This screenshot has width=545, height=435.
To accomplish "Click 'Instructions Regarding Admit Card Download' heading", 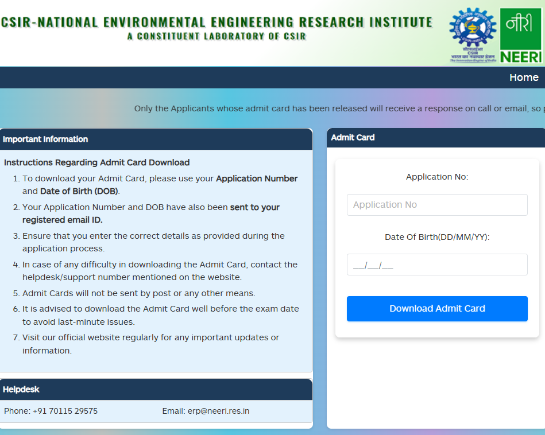I will pyautogui.click(x=96, y=162).
